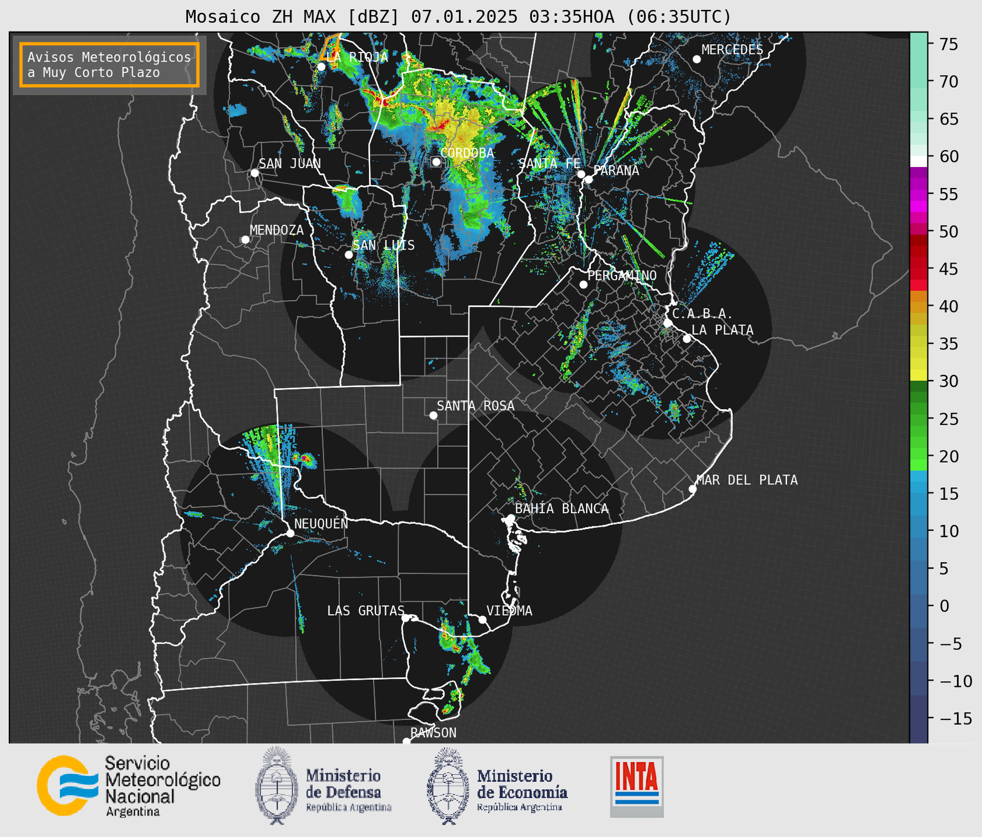Click the mosaic title with date and time
982x837 pixels.
click(458, 17)
